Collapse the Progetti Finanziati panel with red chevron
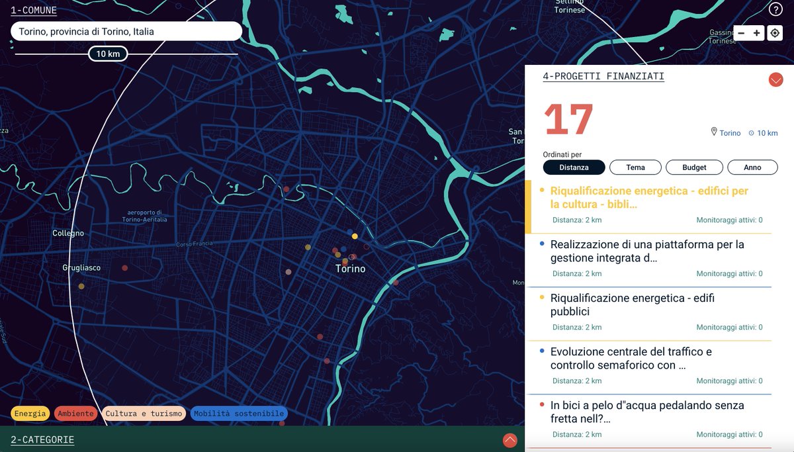The width and height of the screenshot is (794, 452). tap(776, 79)
